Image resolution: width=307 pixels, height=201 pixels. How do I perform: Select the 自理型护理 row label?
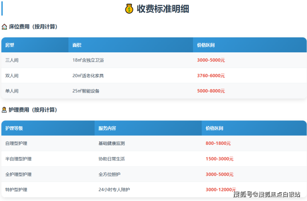coord(16,143)
